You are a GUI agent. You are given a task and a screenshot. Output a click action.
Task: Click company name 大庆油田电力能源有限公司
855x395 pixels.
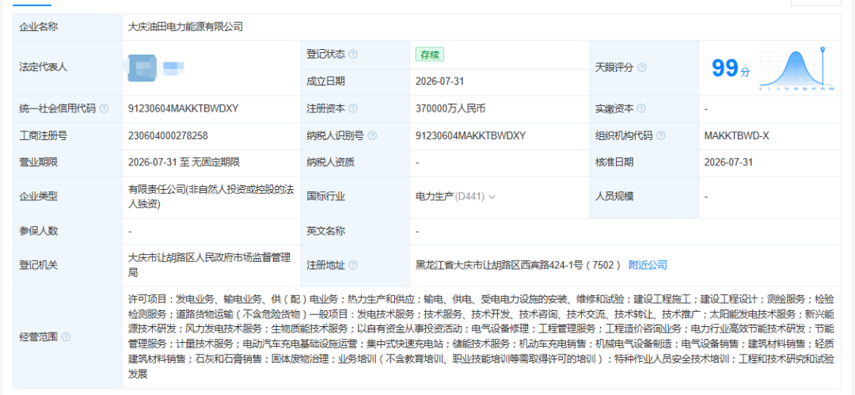[x=185, y=27]
